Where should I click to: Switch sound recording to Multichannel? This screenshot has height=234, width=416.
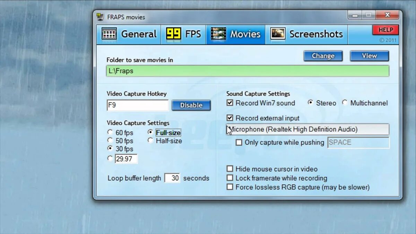pyautogui.click(x=345, y=103)
